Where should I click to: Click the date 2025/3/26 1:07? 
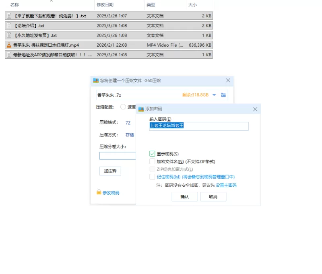click(112, 16)
